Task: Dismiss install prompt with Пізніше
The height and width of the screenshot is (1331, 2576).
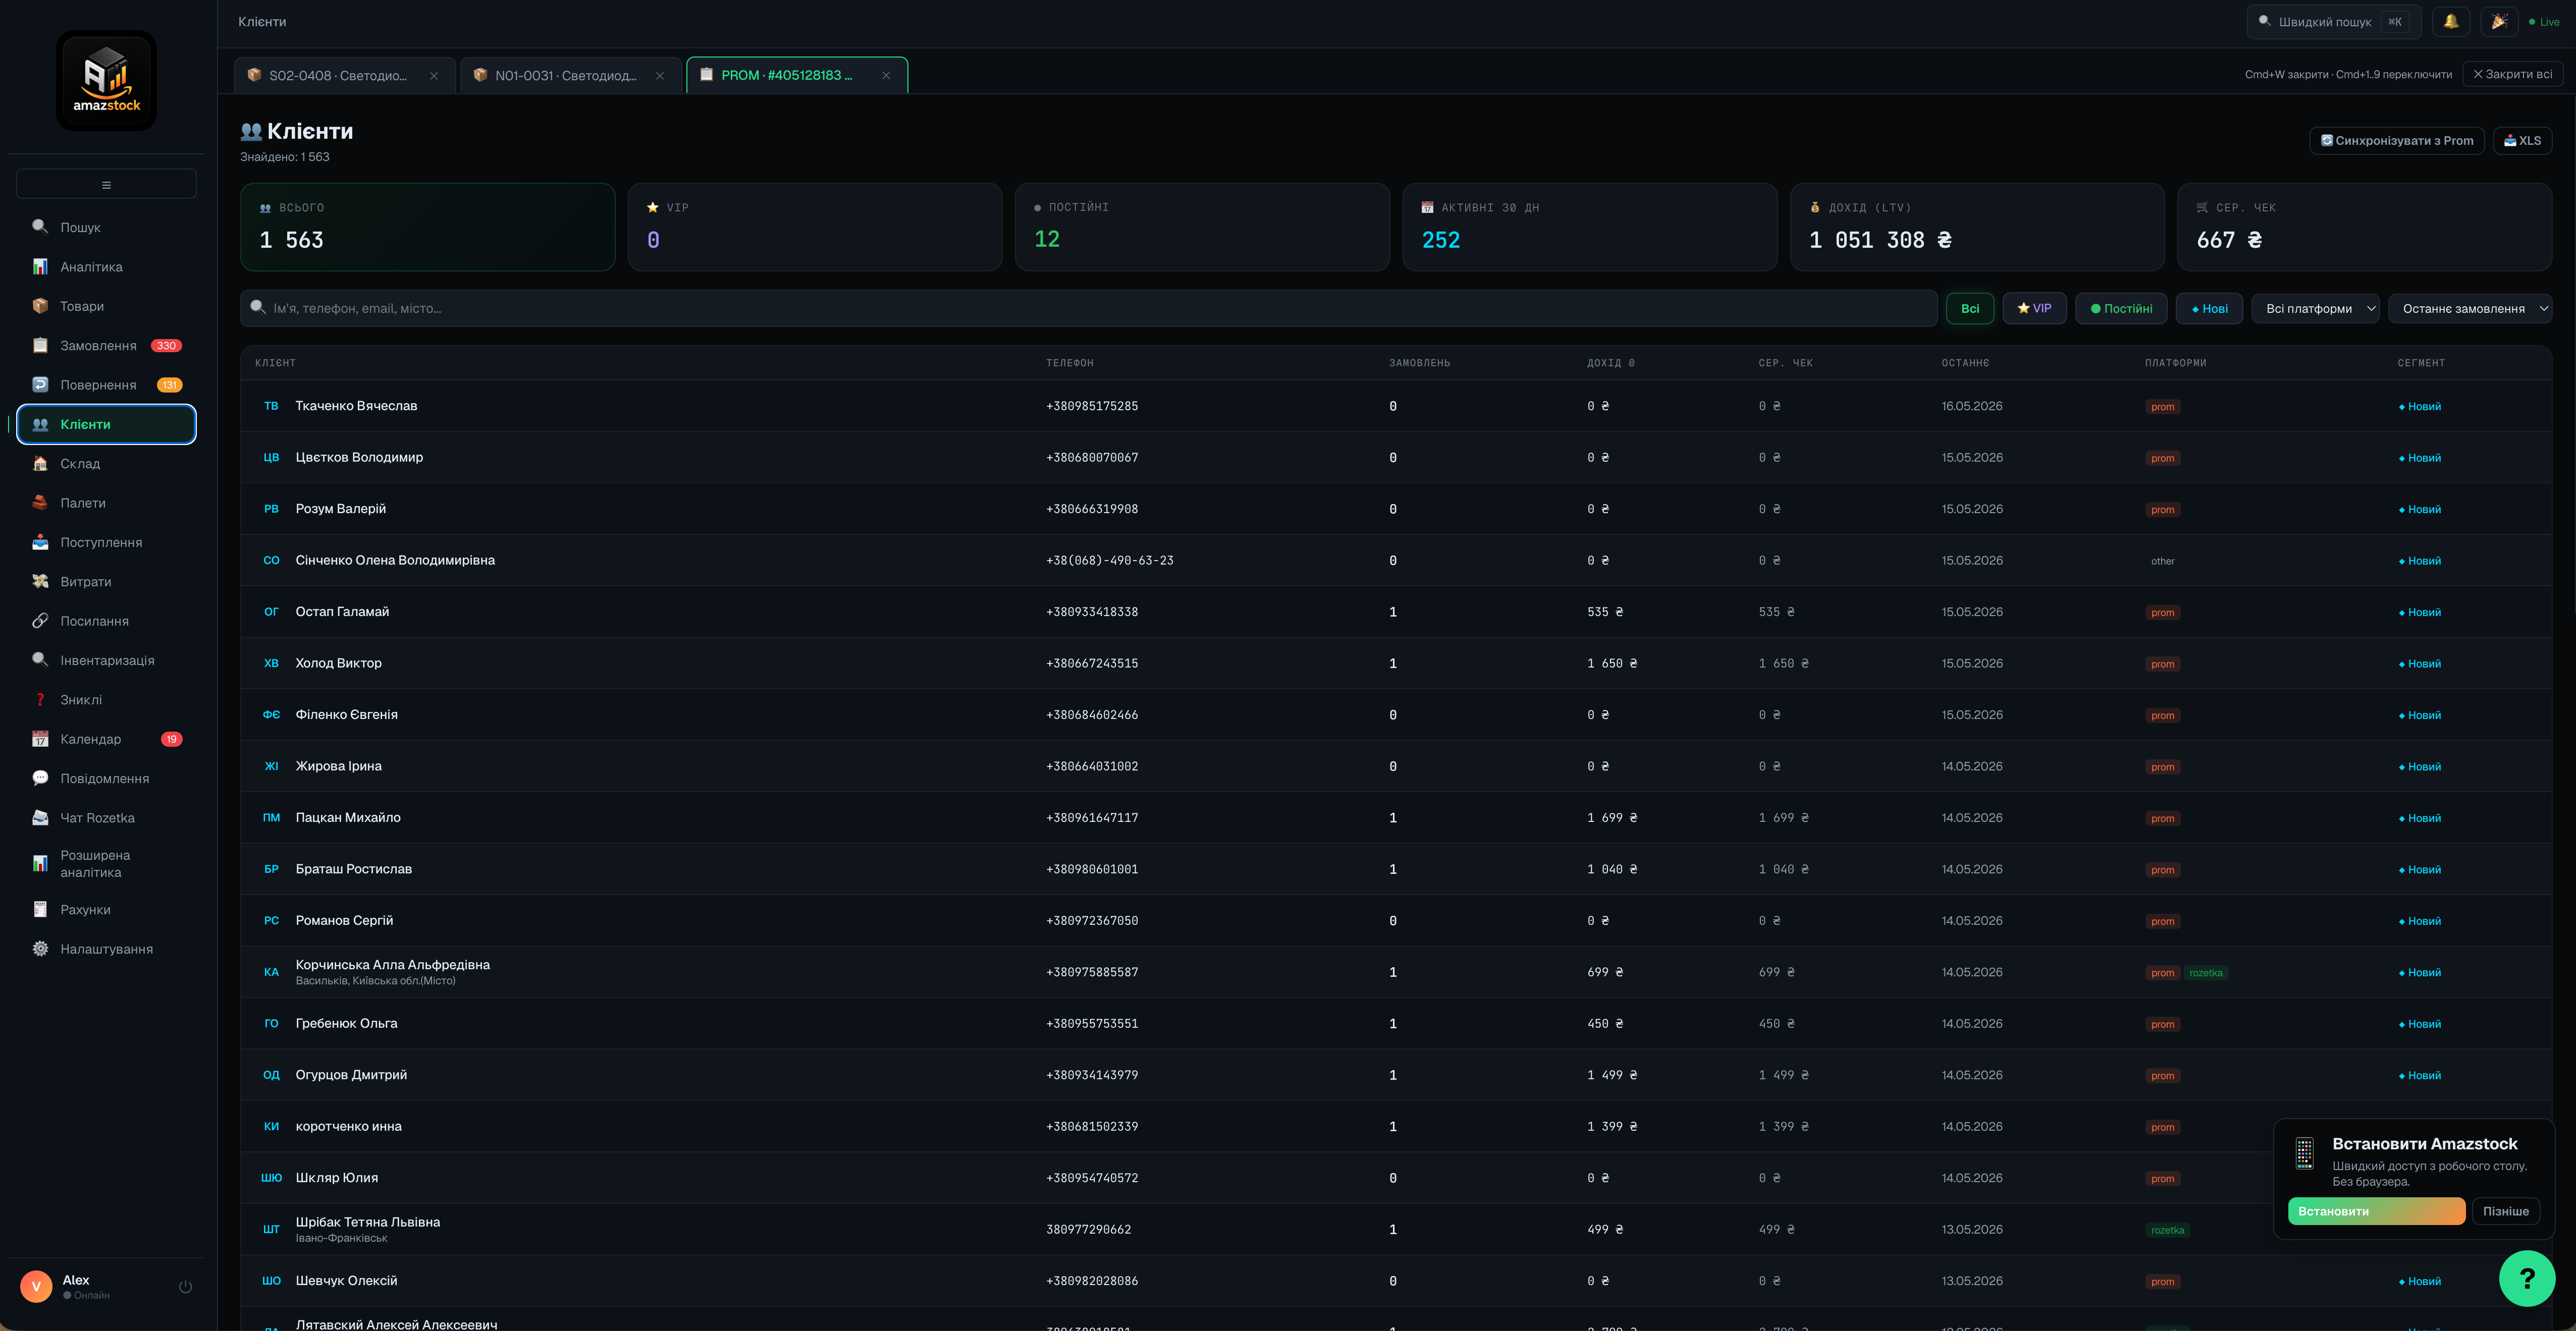Action: pos(2505,1211)
